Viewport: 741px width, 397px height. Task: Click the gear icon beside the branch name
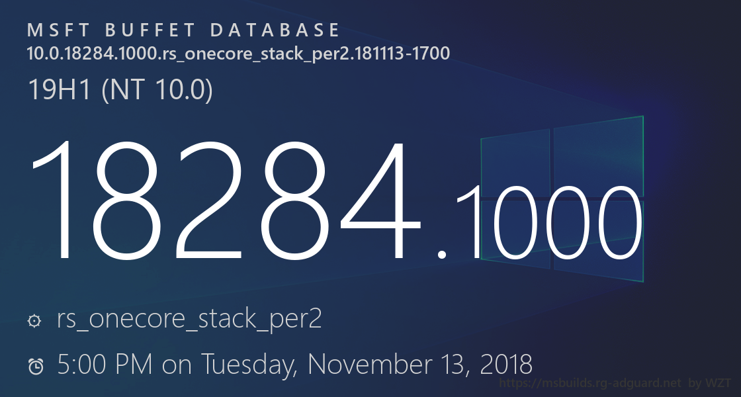(34, 321)
